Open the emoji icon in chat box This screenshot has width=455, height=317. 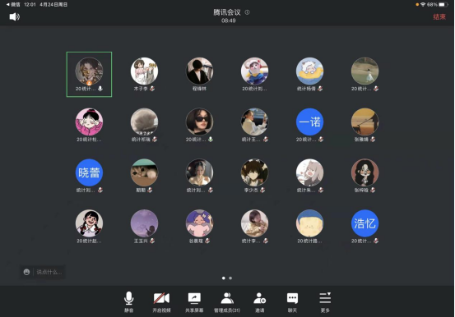click(x=26, y=272)
